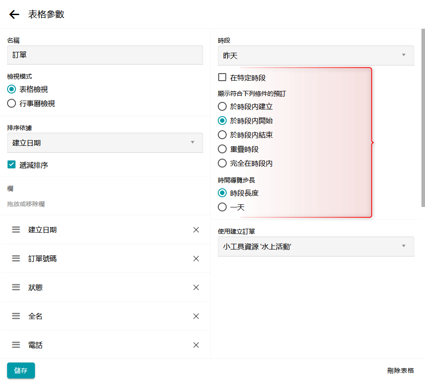Screen dimensions: 425x382
Task: Click the 刪除表格 link
Action: (400, 370)
